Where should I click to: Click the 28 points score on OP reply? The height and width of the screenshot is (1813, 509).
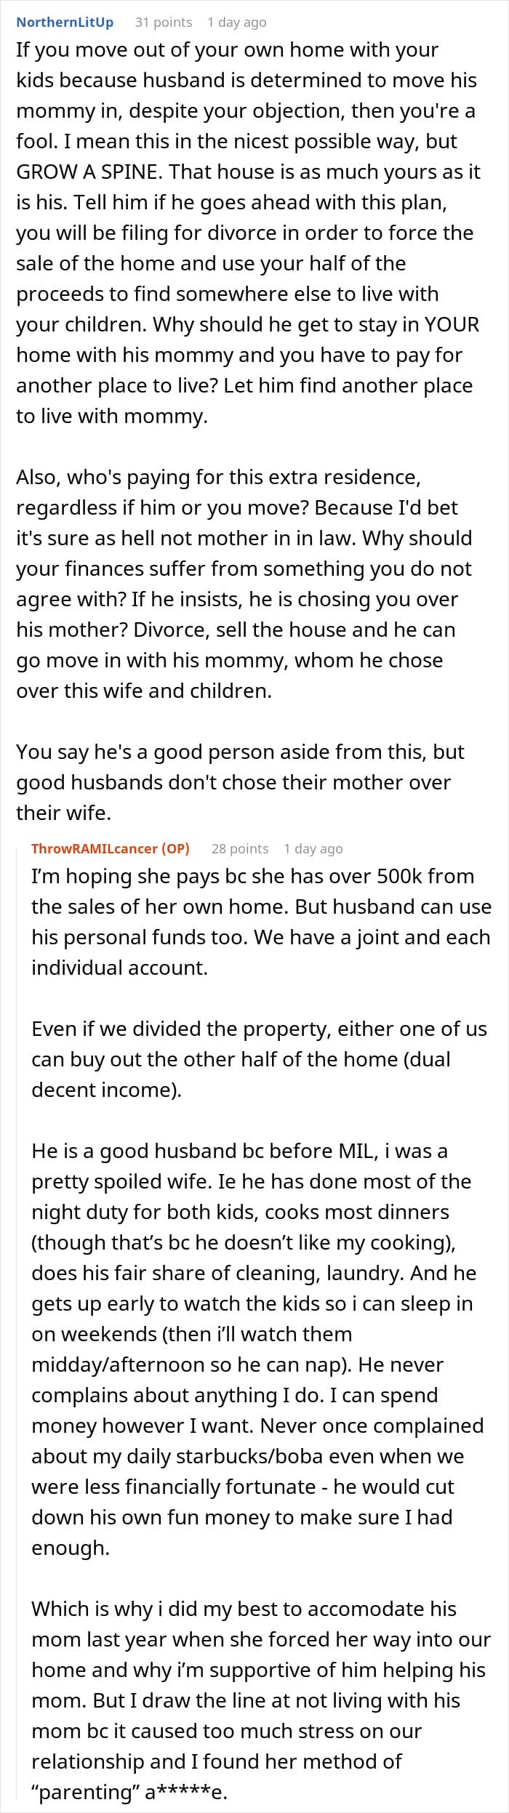tap(240, 848)
